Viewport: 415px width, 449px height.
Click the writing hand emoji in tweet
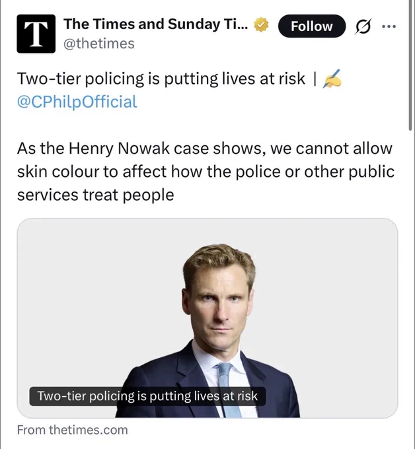pyautogui.click(x=332, y=79)
